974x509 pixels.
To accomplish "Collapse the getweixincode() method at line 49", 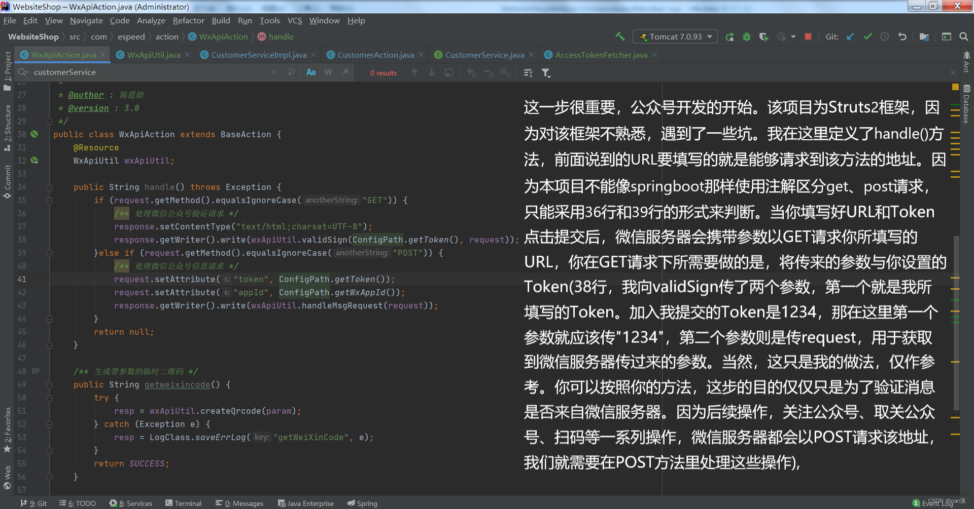I will 49,385.
